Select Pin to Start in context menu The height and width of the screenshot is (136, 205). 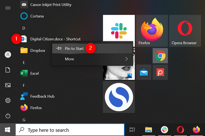click(92, 48)
